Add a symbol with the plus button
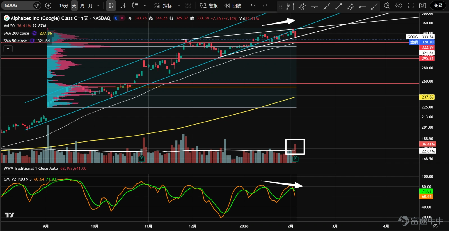Viewport: 449px width, 231px height. coord(48,5)
